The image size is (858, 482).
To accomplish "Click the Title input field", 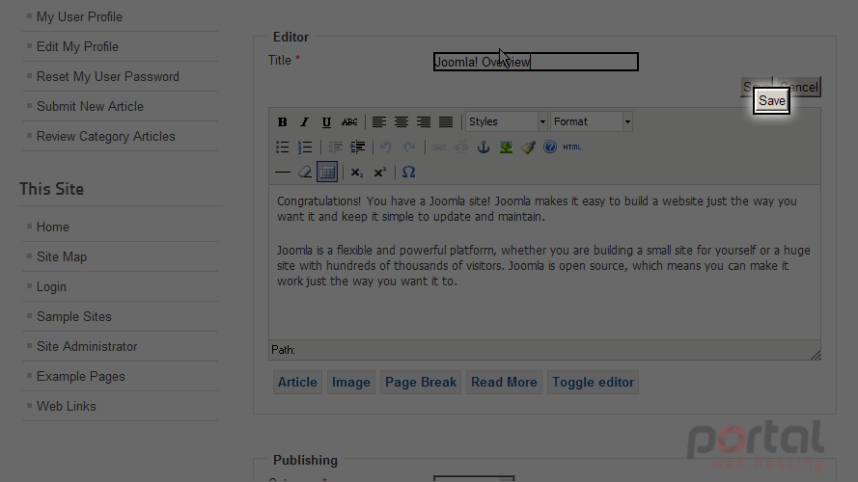I will (x=536, y=62).
